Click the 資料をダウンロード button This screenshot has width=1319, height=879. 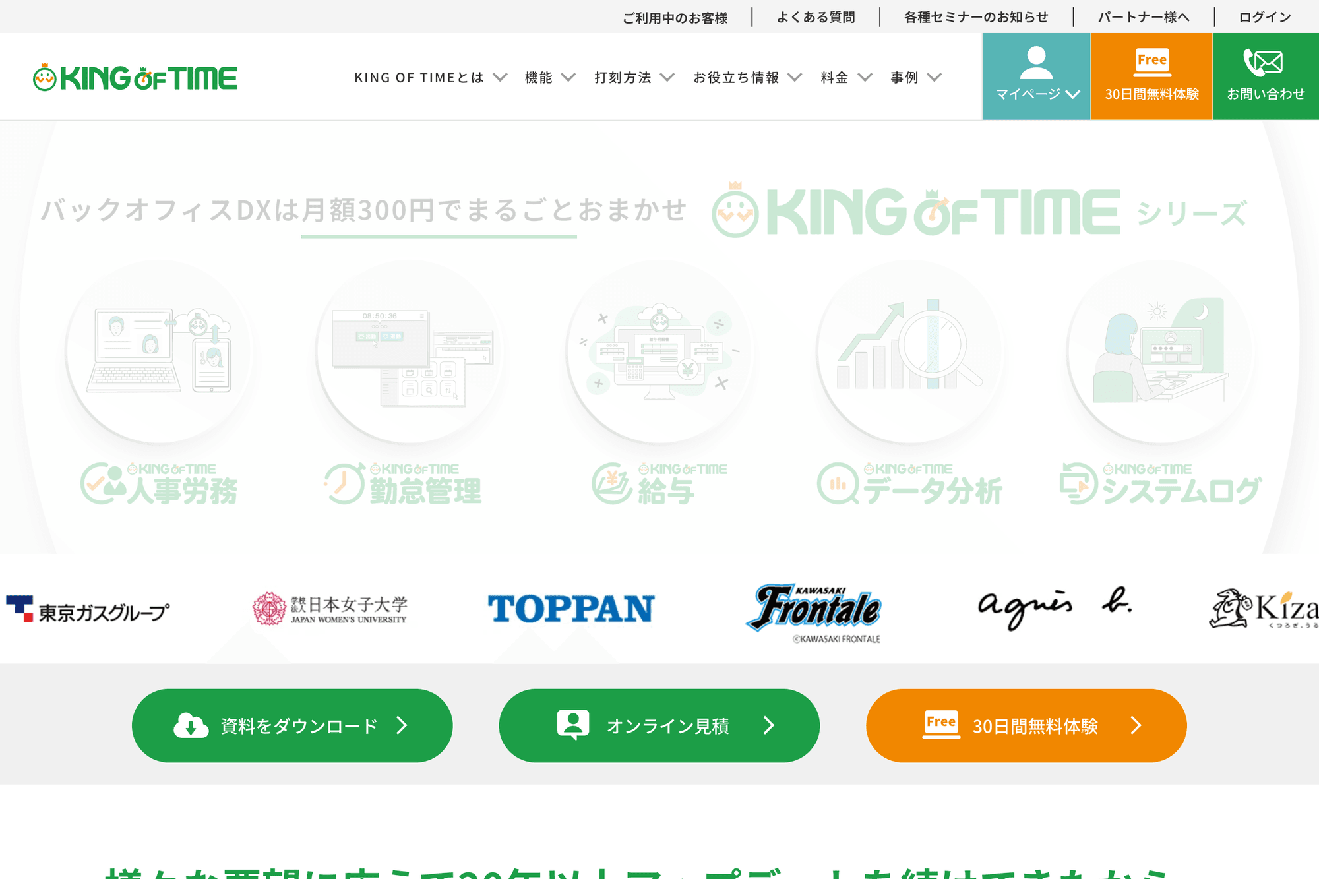click(x=292, y=726)
